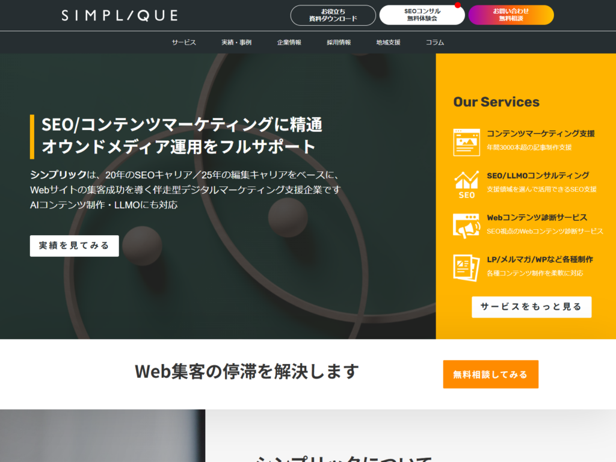Click the SEOコンサル無料体験会 button
This screenshot has width=616, height=462.
tap(422, 15)
